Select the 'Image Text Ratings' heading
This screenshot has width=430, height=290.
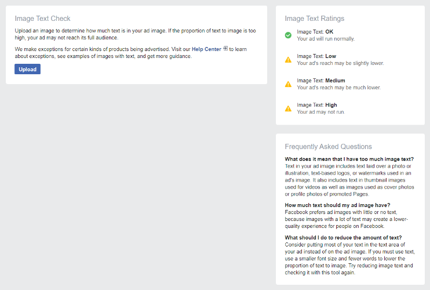coord(315,19)
